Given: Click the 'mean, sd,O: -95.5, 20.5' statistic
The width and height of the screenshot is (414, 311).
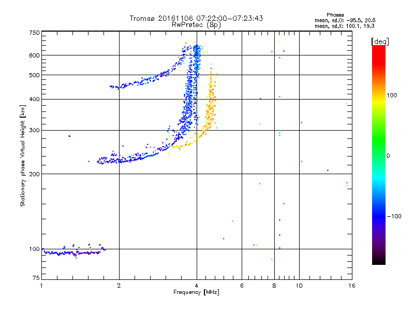Looking at the screenshot, I should pos(345,20).
